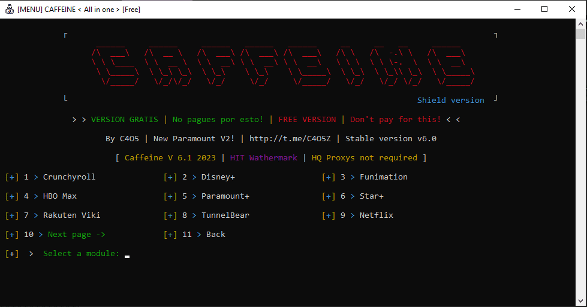Maximize the CAFFEINE console window

click(x=544, y=9)
